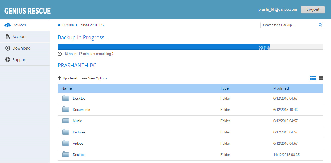Click the search magnifier icon

[x=320, y=25]
